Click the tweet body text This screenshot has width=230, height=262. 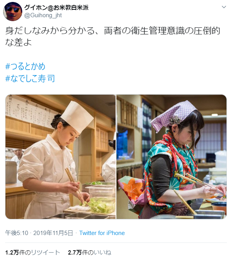click(113, 36)
